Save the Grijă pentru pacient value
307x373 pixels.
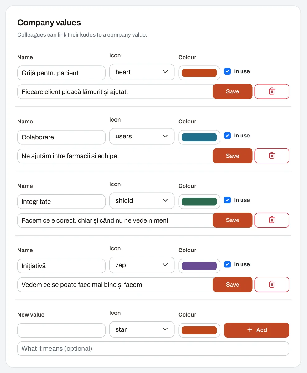(232, 91)
